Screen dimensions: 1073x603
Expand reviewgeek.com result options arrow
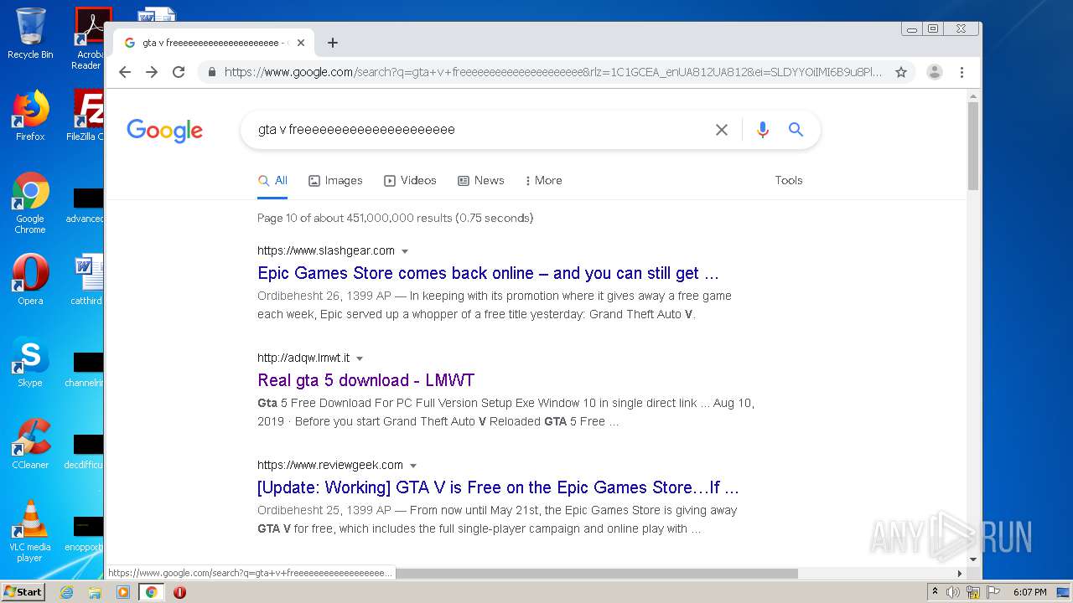pyautogui.click(x=413, y=466)
